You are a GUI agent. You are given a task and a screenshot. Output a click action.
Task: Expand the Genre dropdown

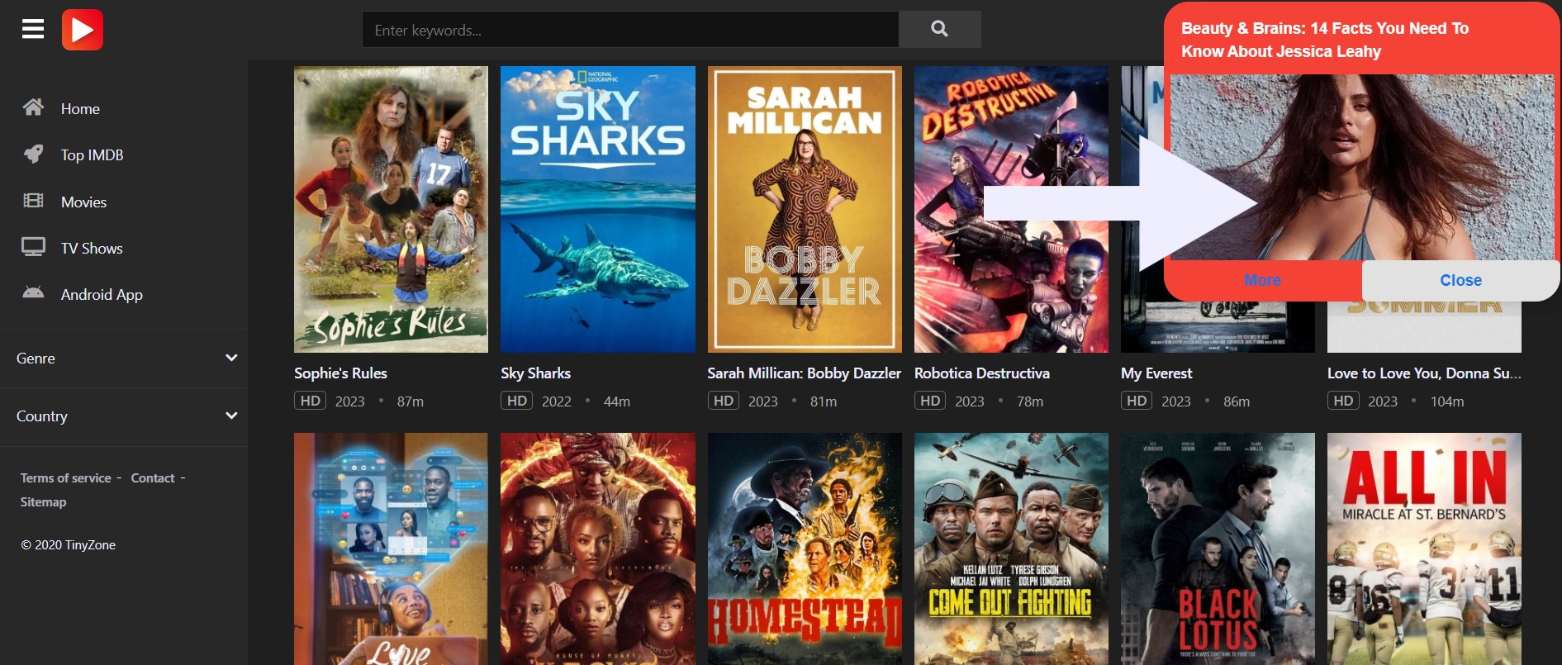(124, 359)
